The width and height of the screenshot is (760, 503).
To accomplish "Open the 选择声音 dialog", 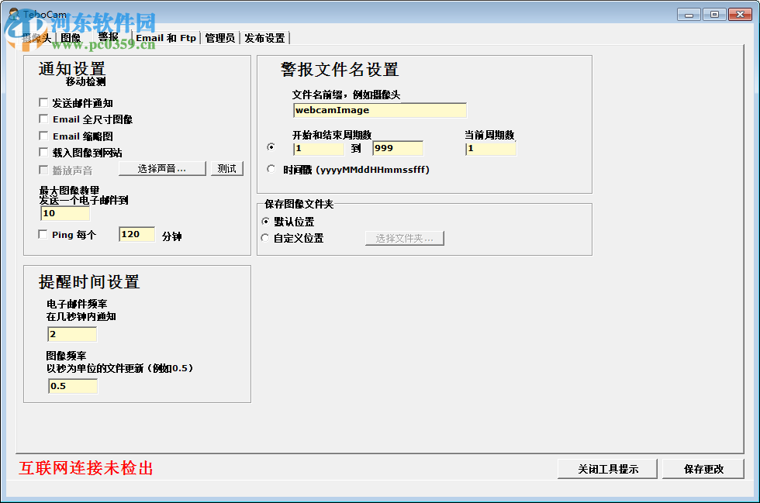I will [x=162, y=168].
